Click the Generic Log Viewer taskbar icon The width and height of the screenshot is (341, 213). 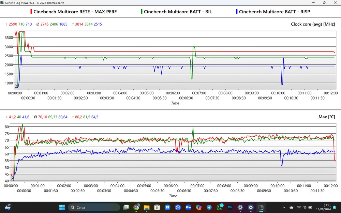(x=261, y=207)
